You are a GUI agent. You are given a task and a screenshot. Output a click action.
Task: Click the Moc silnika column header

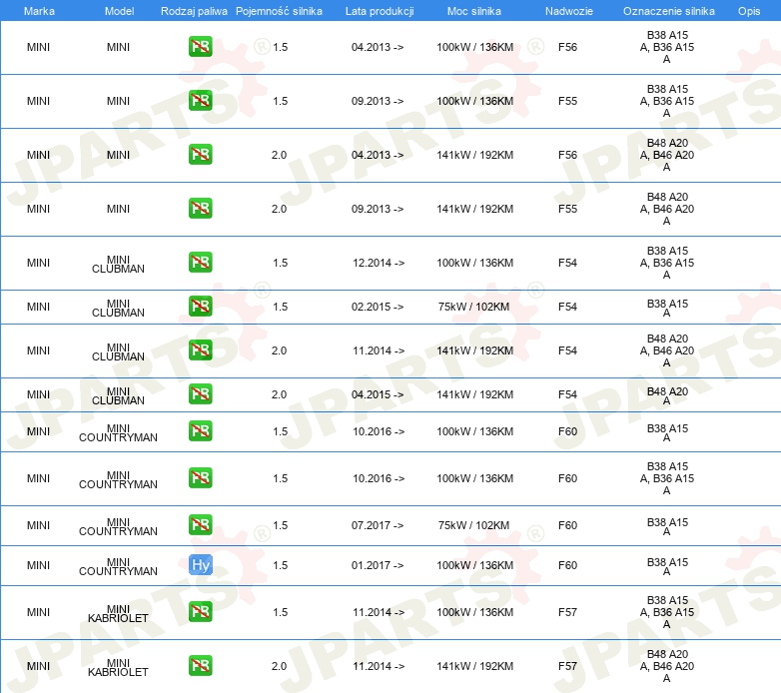click(474, 11)
